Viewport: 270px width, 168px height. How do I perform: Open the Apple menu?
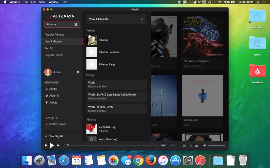(x=5, y=2)
